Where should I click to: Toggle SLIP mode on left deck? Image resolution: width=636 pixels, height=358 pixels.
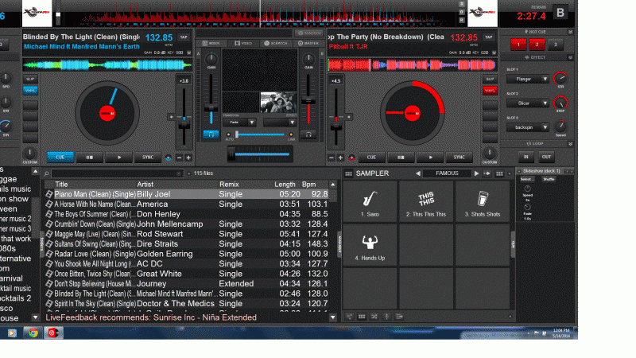[30, 79]
